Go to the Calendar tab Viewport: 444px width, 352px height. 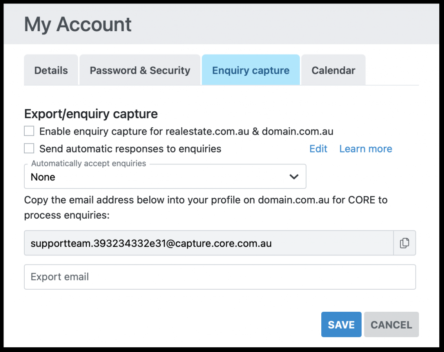click(333, 71)
